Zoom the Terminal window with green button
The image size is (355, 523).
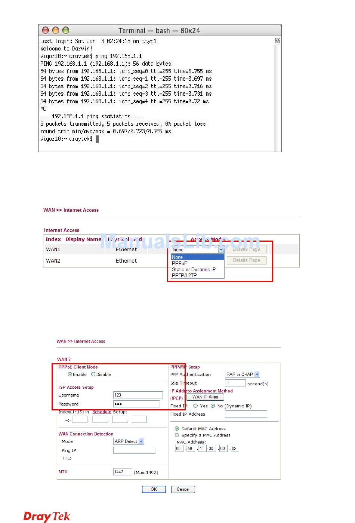point(66,30)
